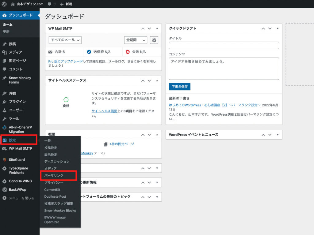Go to 更新 under the dashboard menu
Viewport: 314px width, 235px height.
(6, 32)
